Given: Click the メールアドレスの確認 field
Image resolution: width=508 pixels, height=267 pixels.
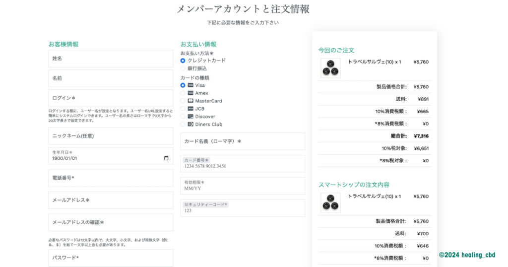Looking at the screenshot, I should tap(111, 222).
